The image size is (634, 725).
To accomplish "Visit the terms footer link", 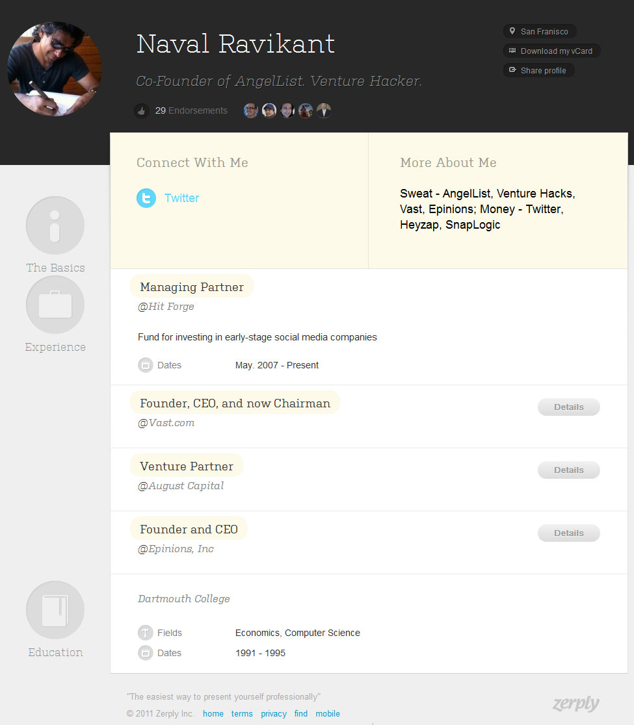I will (242, 713).
